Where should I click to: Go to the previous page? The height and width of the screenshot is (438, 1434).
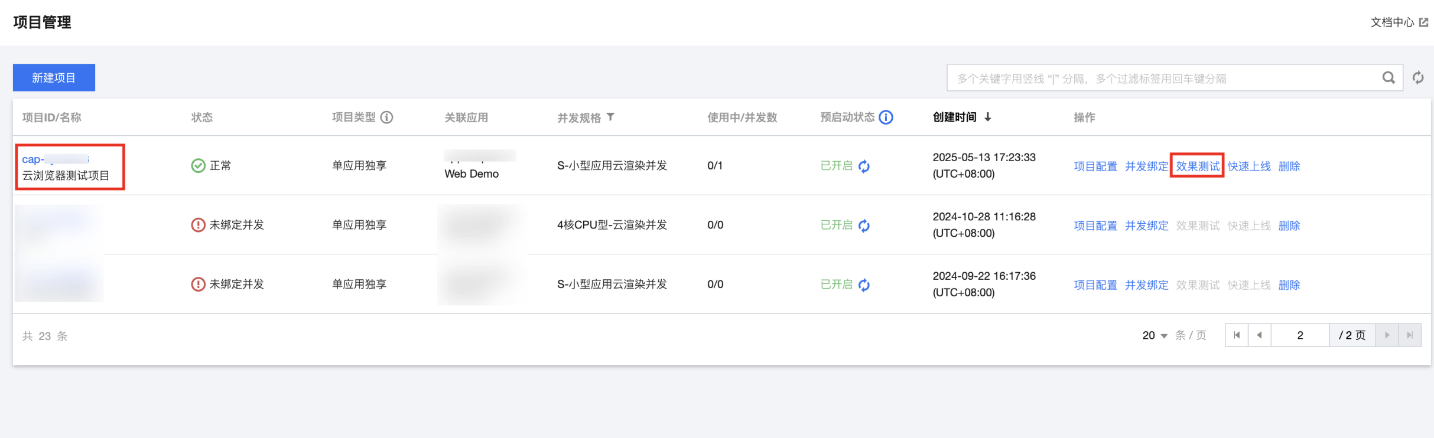point(1259,335)
